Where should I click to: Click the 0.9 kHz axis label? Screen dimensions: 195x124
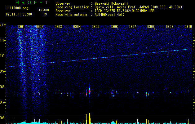coord(2,71)
